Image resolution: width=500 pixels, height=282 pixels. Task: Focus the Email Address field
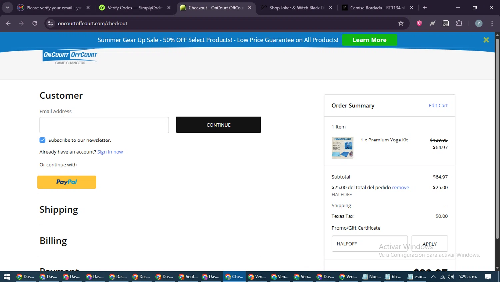pyautogui.click(x=104, y=125)
